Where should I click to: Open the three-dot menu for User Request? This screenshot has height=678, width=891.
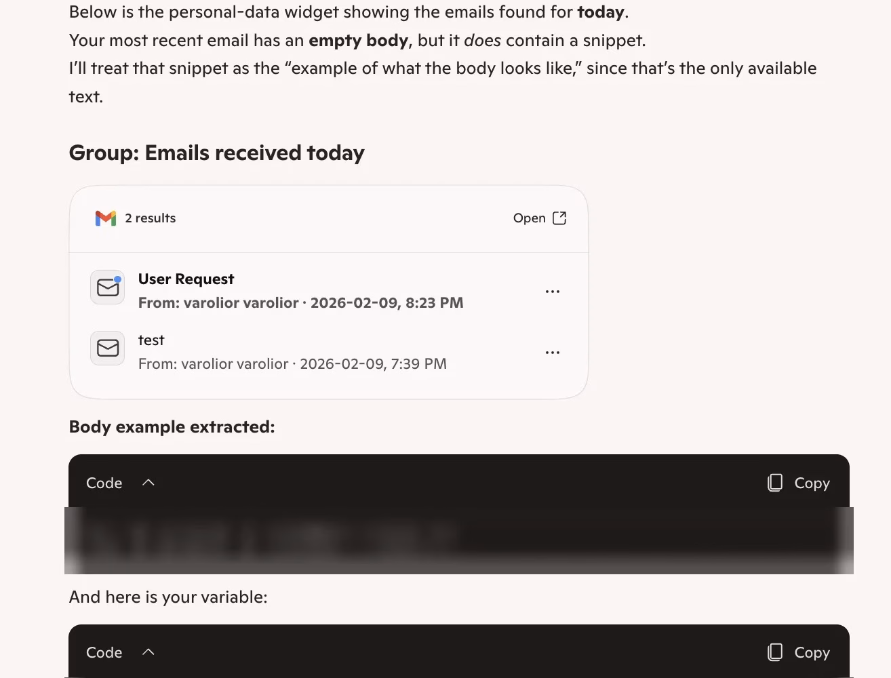553,292
